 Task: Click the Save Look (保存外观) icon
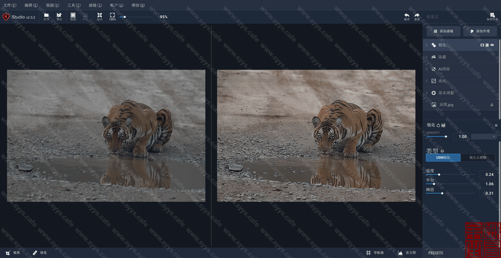492,16
